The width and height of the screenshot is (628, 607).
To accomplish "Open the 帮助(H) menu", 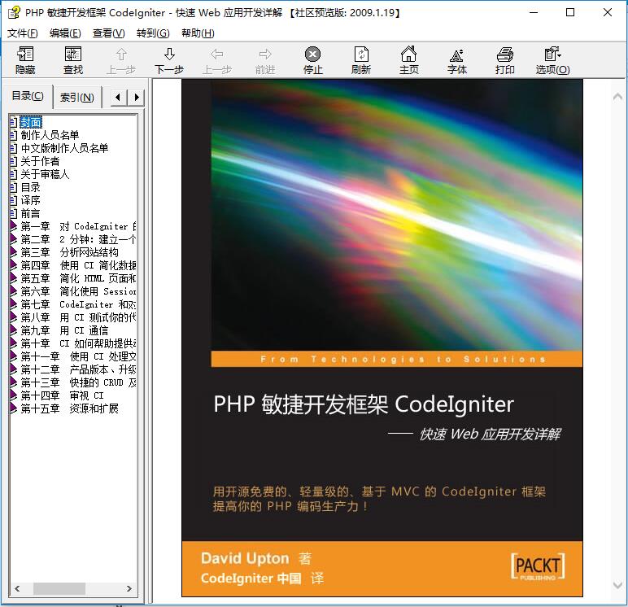I will click(198, 33).
